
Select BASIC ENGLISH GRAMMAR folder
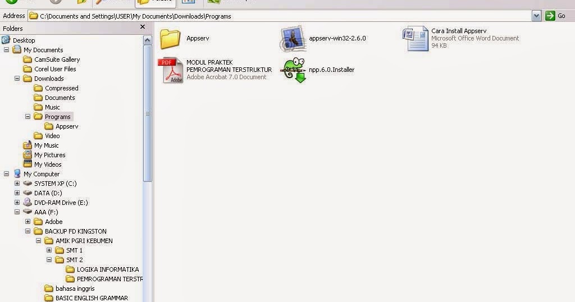click(86, 298)
